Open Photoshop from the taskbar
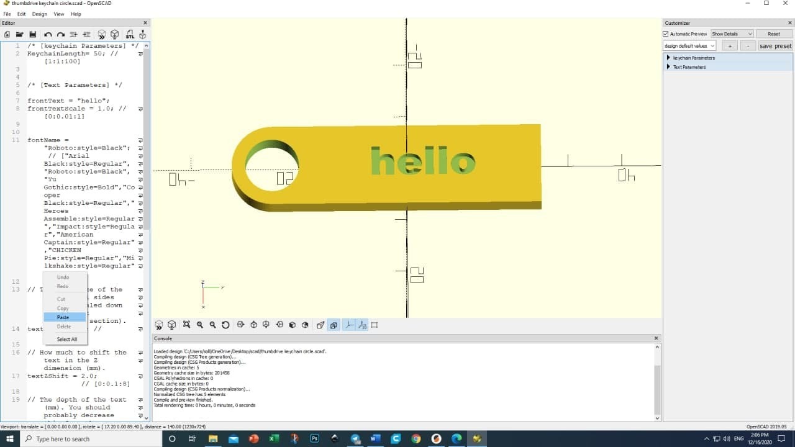795x447 pixels. pos(315,438)
